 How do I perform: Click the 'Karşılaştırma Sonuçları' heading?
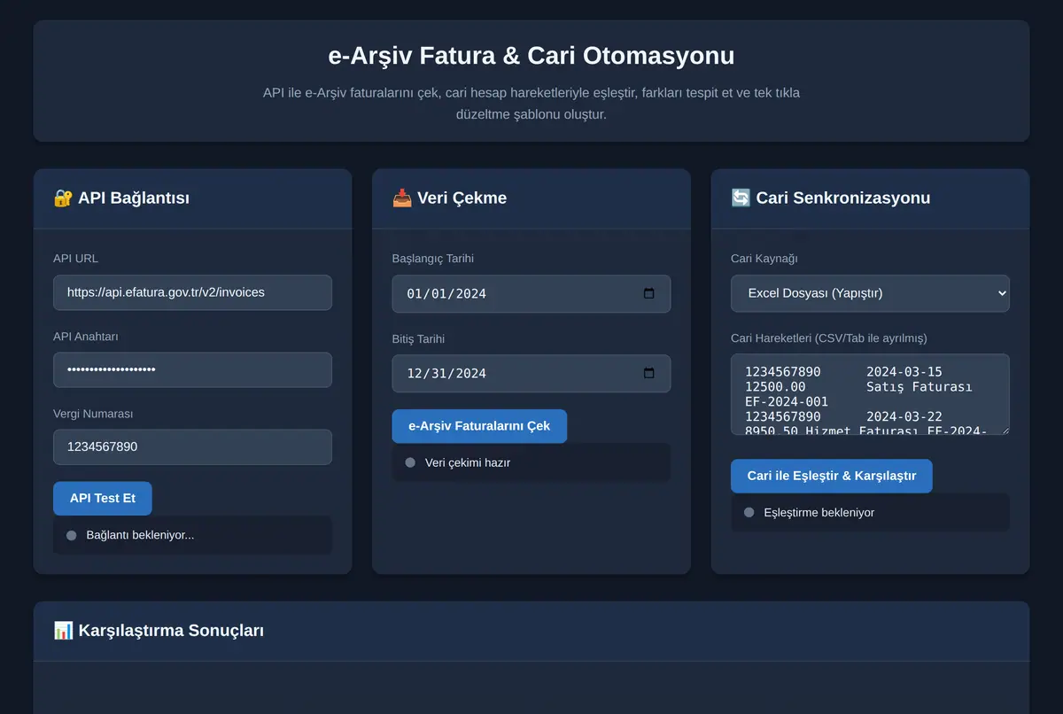[x=171, y=631]
